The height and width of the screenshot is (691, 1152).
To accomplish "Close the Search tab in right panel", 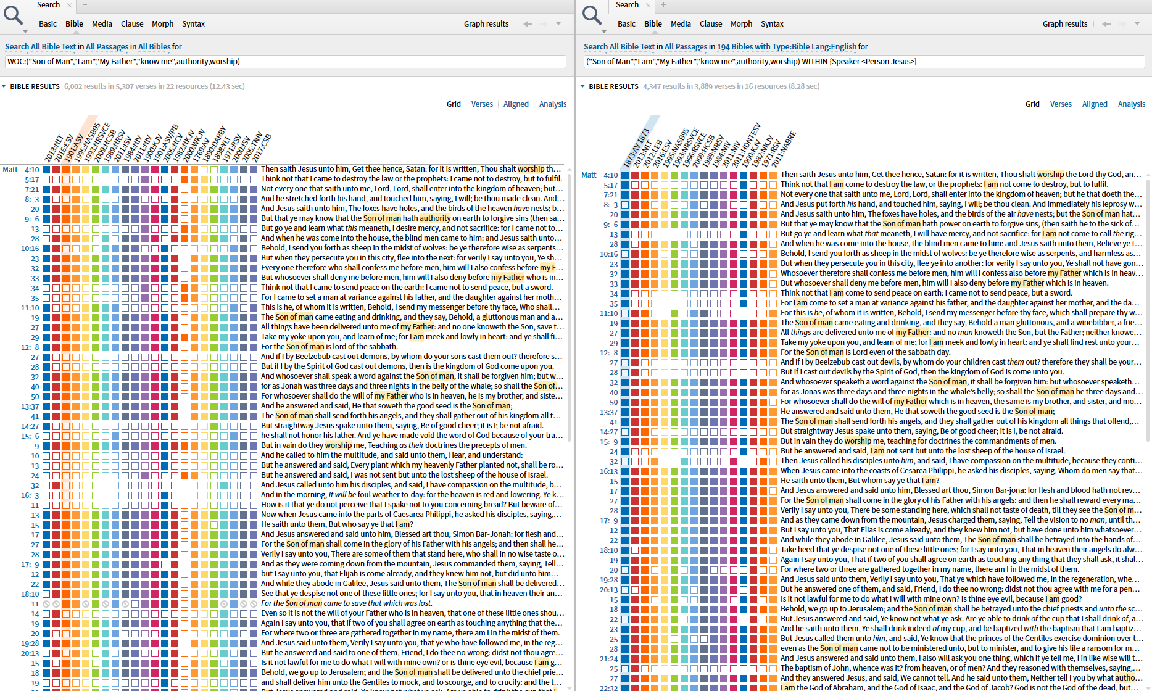I will click(648, 5).
